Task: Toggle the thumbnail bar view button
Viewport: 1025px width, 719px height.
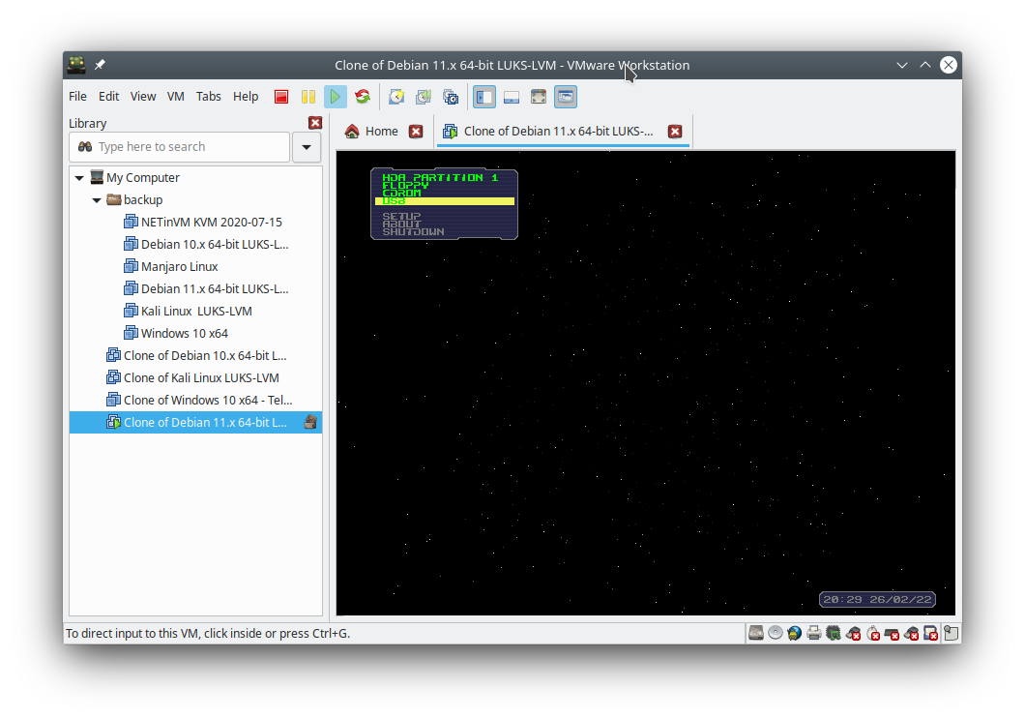Action: coord(512,97)
